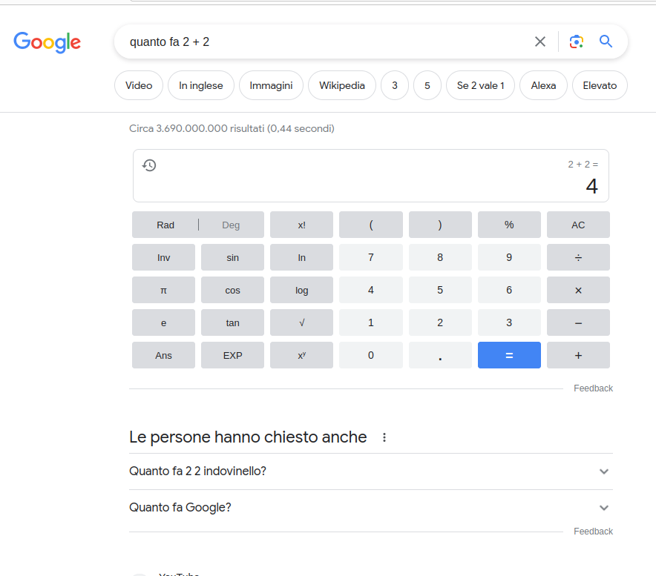Switch calculator to Rad mode
The height and width of the screenshot is (576, 656).
(165, 225)
